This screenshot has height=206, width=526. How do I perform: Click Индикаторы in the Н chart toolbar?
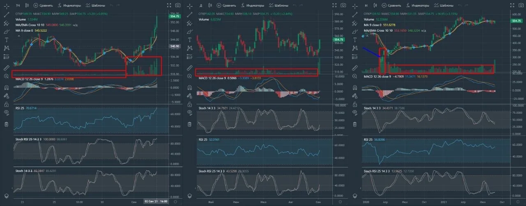click(417, 6)
